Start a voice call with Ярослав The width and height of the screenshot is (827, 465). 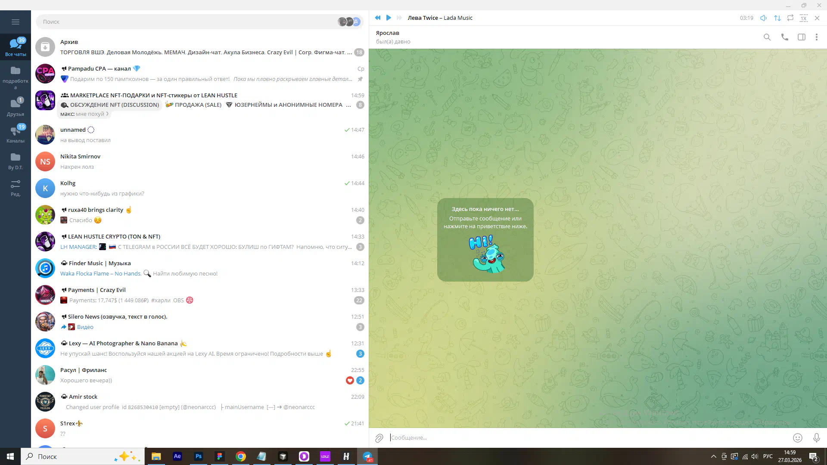[784, 37]
